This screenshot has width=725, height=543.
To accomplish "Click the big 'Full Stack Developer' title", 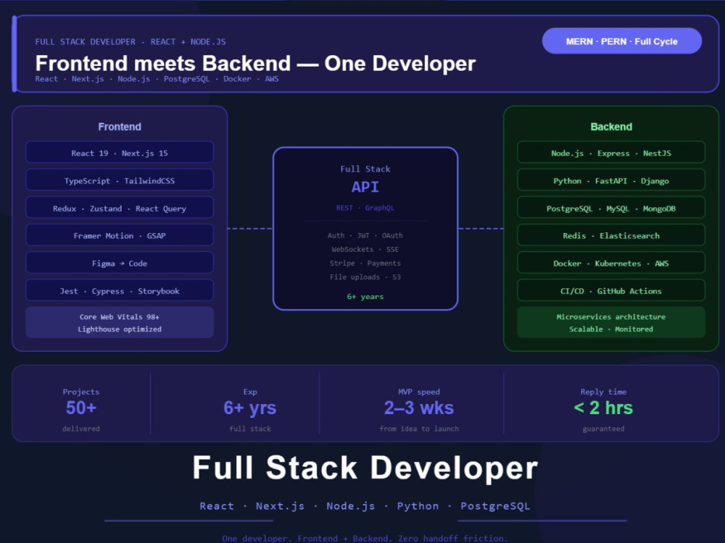I will pyautogui.click(x=365, y=468).
